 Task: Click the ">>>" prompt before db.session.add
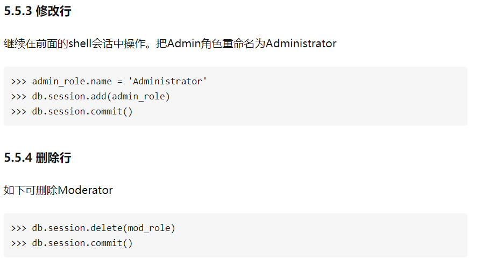pos(18,97)
